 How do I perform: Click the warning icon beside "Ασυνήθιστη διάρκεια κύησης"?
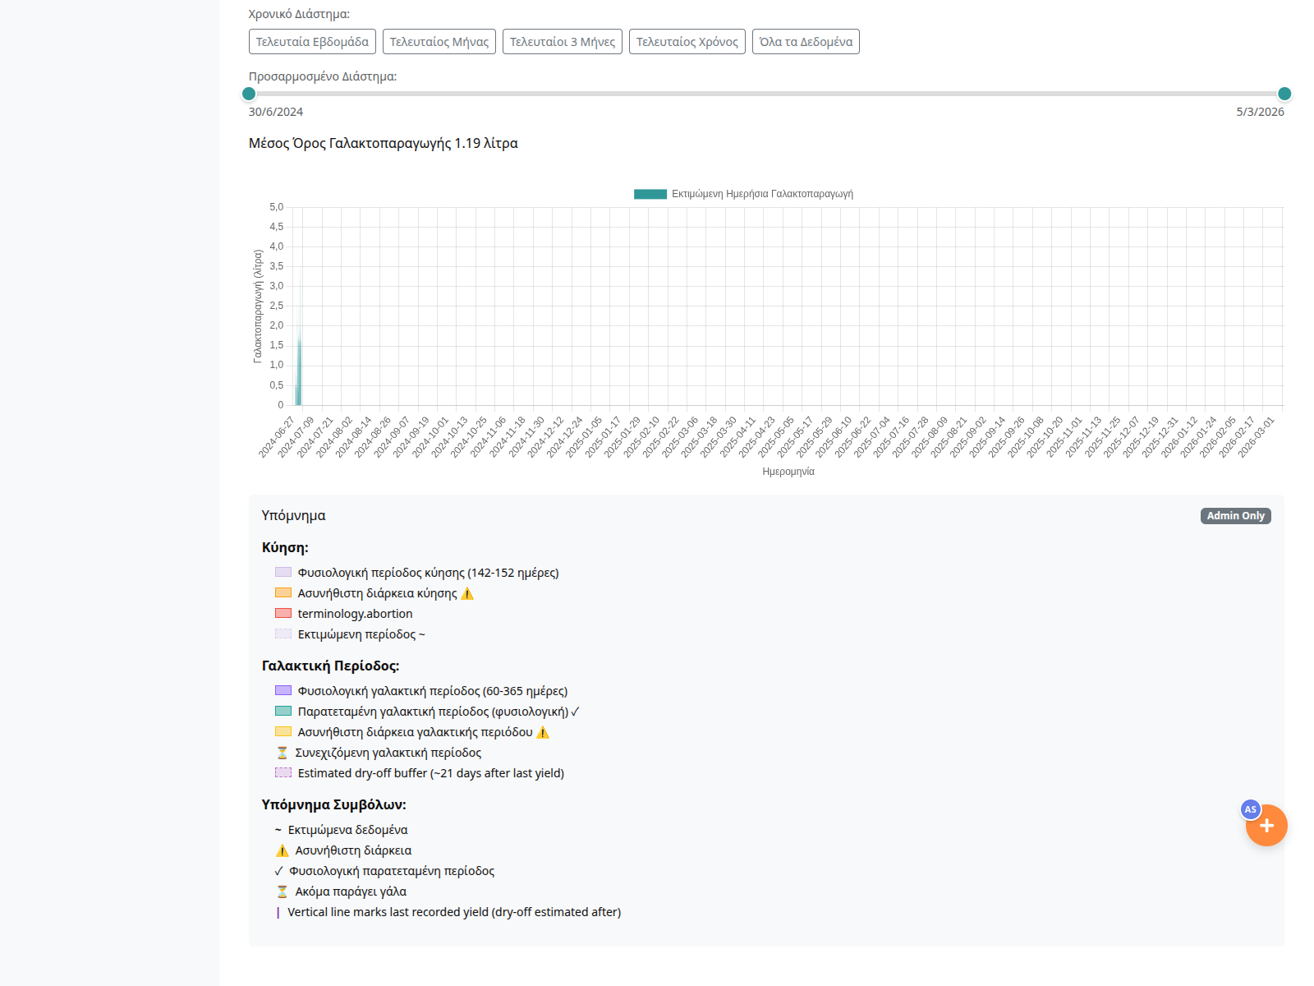[x=468, y=593]
